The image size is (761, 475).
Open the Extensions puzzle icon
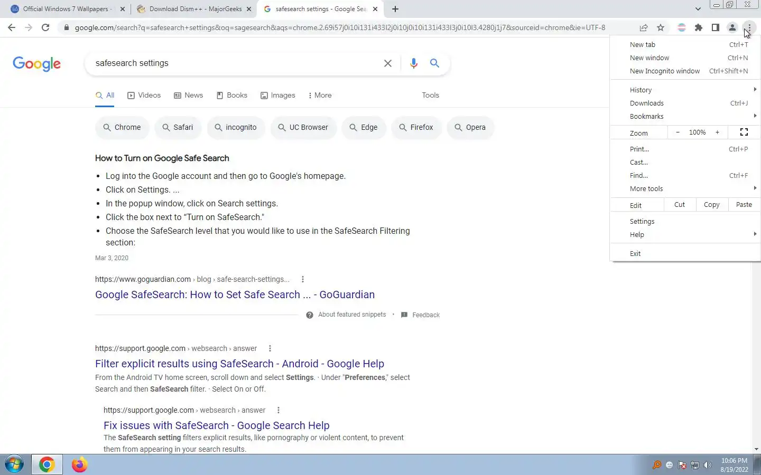click(x=699, y=27)
